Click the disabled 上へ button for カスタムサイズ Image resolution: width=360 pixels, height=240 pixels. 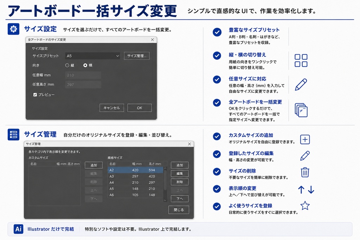click(94, 190)
